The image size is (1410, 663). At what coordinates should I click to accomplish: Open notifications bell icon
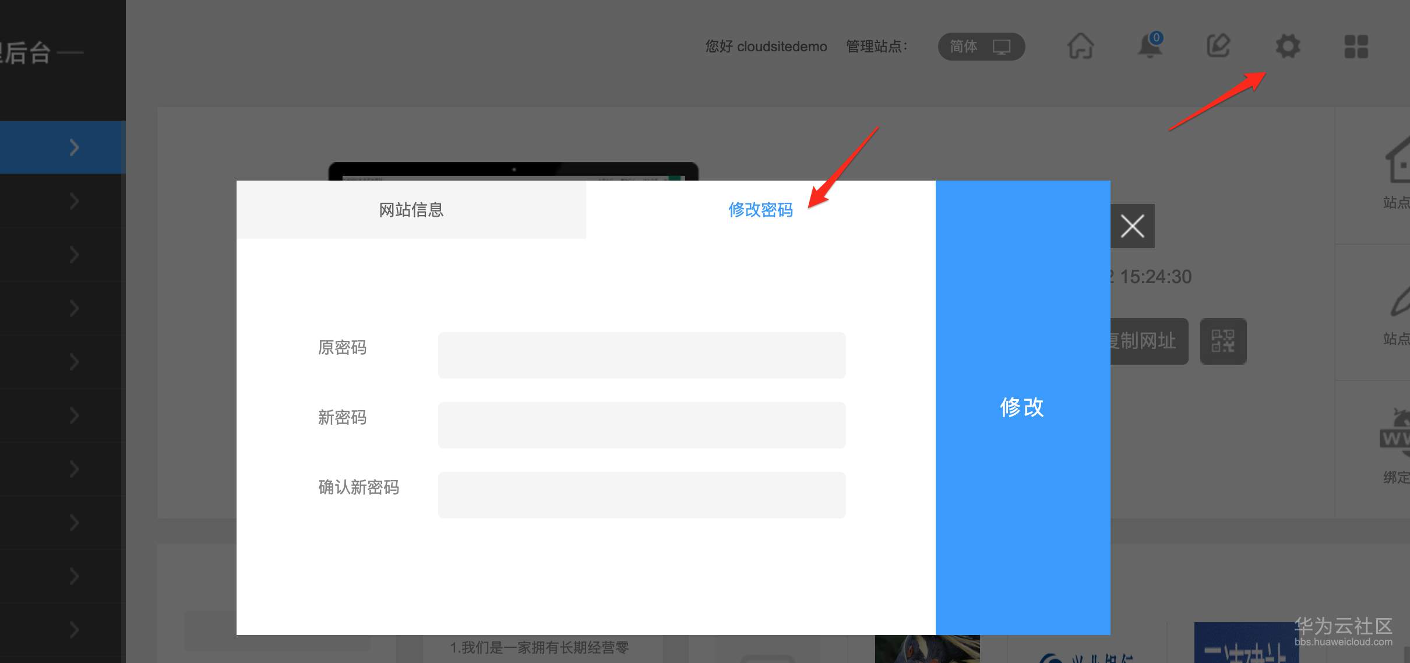(x=1150, y=46)
